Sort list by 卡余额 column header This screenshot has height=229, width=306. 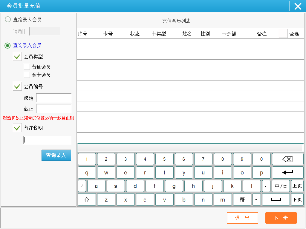coord(229,34)
